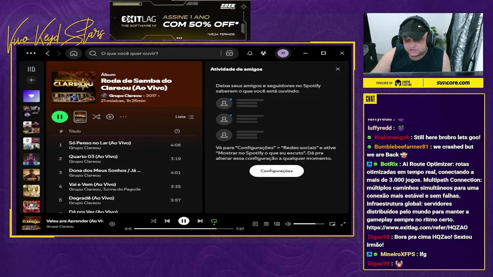Screen dimensions: 493x277
Task: Toggle the green repeat button
Action: tap(214, 221)
